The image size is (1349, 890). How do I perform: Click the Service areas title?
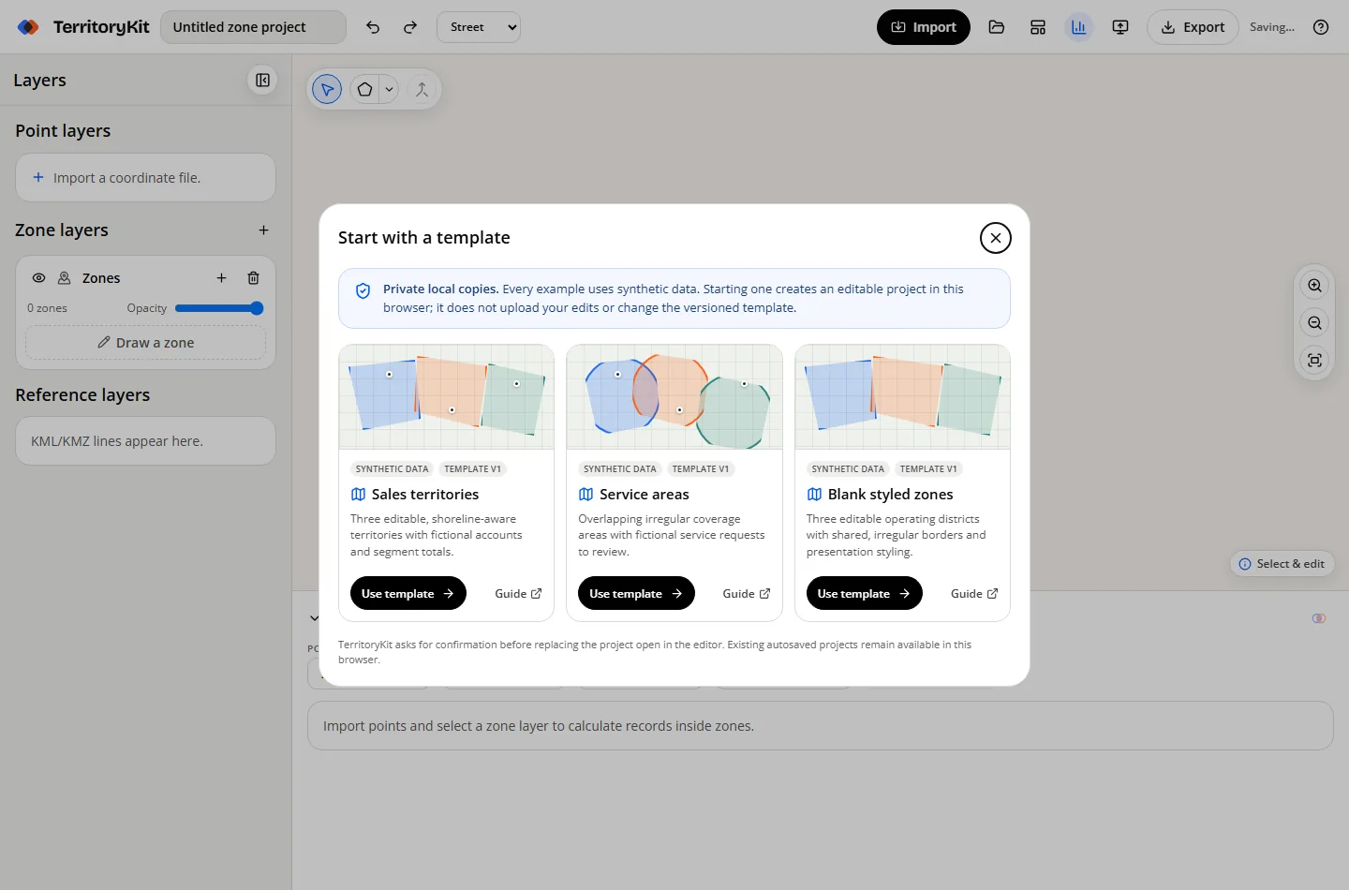(x=645, y=495)
